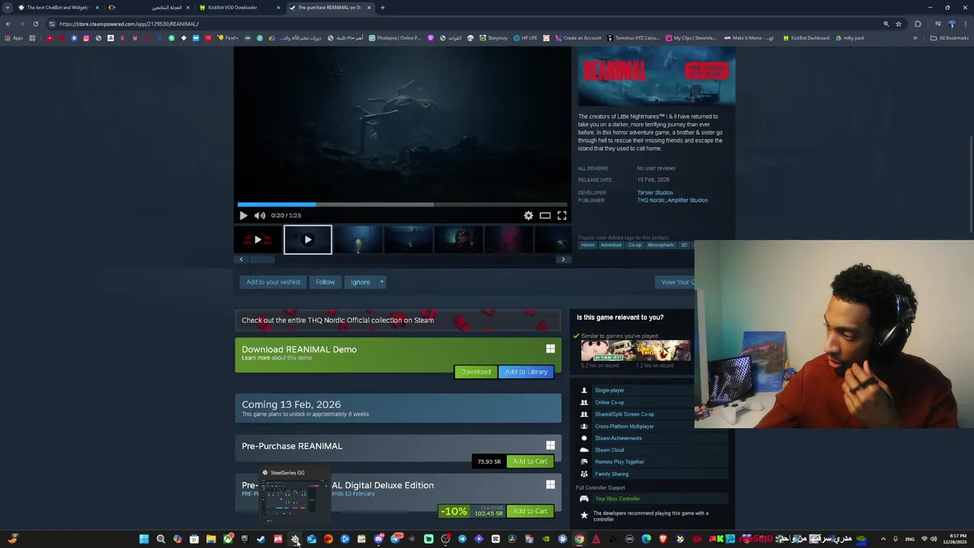Screen dimensions: 974x548
Task: Open All Bookmarks folder
Action: tap(949, 37)
